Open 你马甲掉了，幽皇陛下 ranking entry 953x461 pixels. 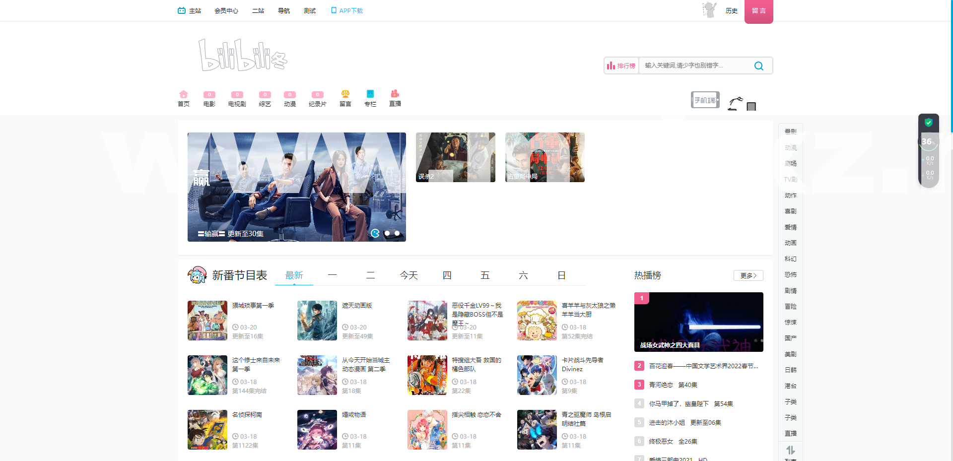tap(691, 404)
